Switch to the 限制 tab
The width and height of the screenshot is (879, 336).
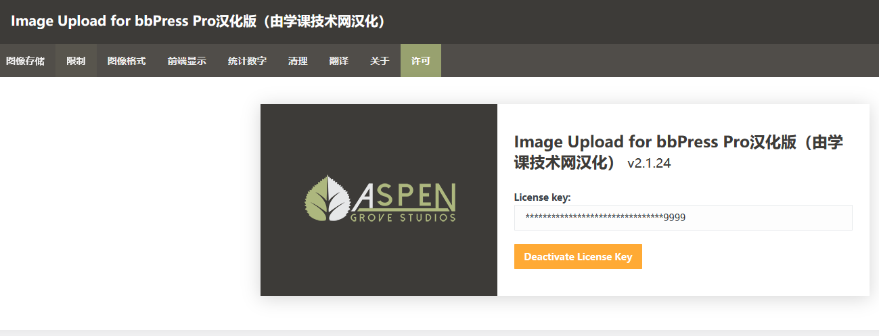coord(76,61)
